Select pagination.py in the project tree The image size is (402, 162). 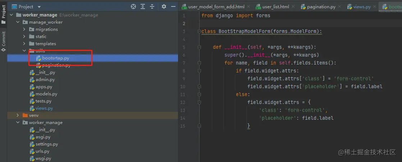(x=92, y=65)
